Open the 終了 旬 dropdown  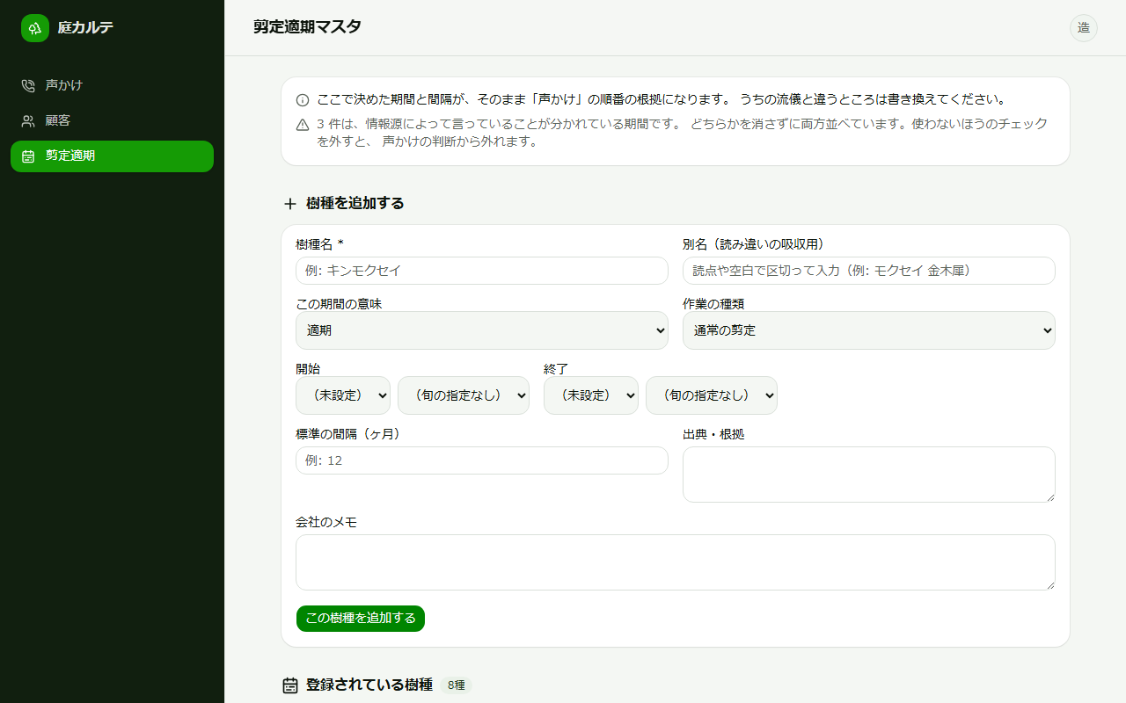coord(712,395)
